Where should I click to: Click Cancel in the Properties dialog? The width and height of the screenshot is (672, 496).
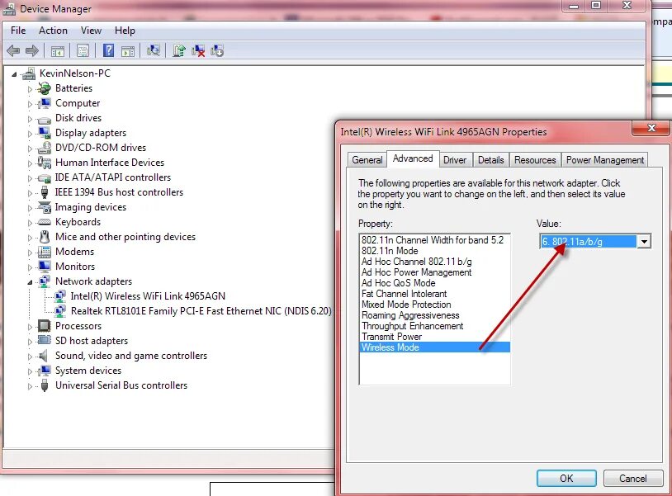632,478
